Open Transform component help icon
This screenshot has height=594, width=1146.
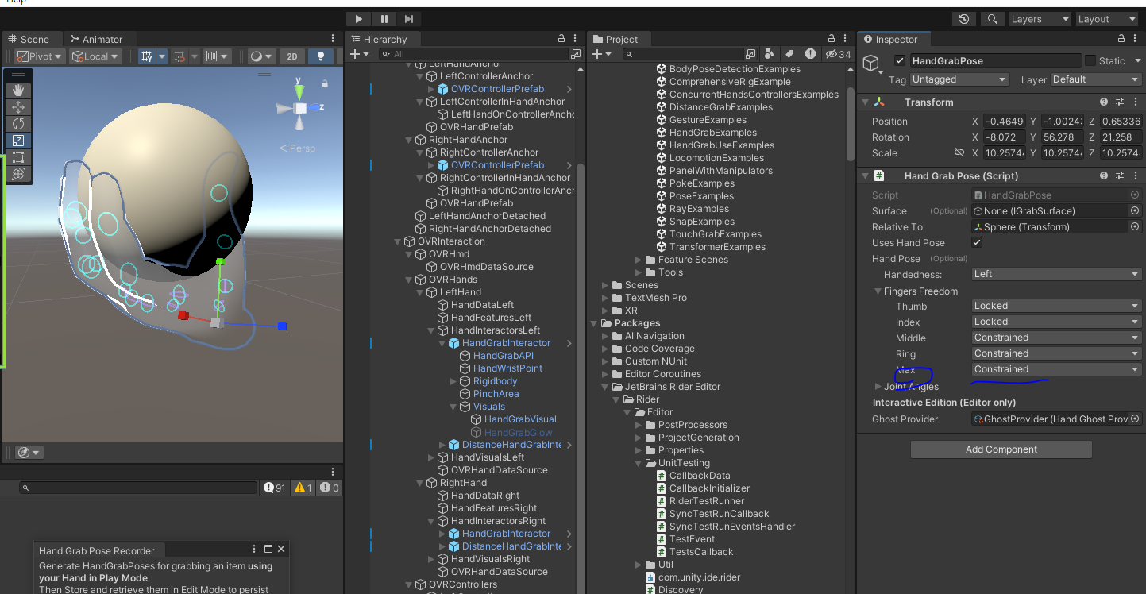click(1104, 102)
